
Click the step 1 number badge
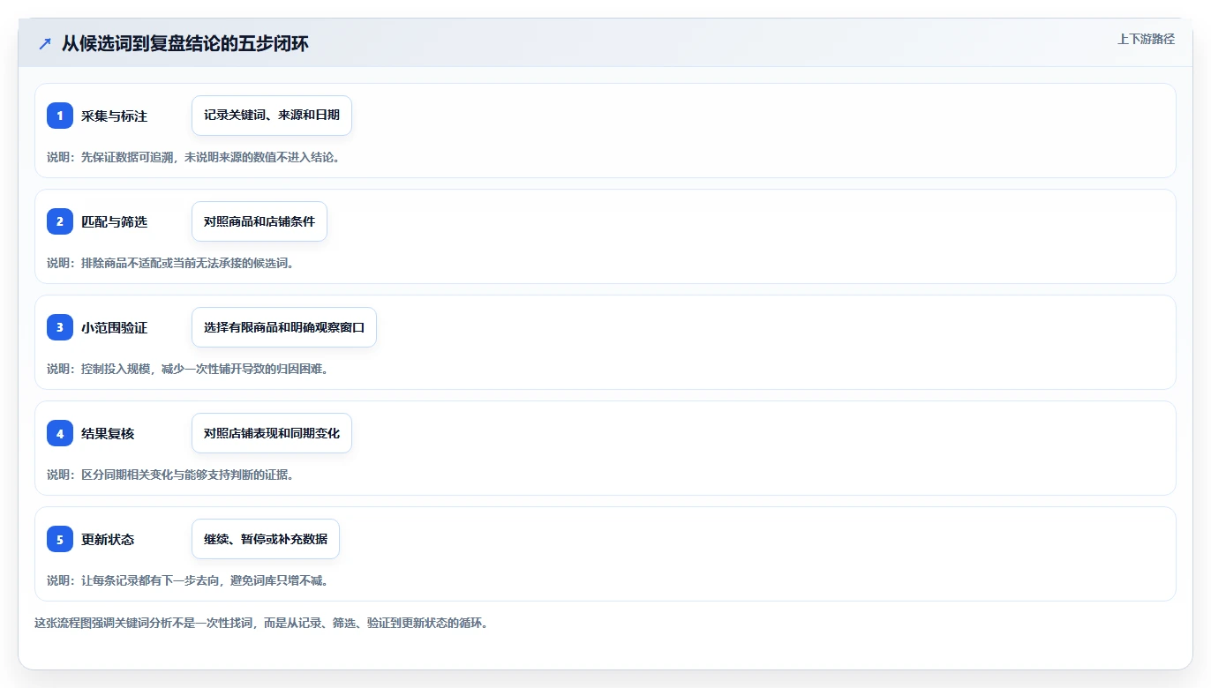click(x=60, y=116)
